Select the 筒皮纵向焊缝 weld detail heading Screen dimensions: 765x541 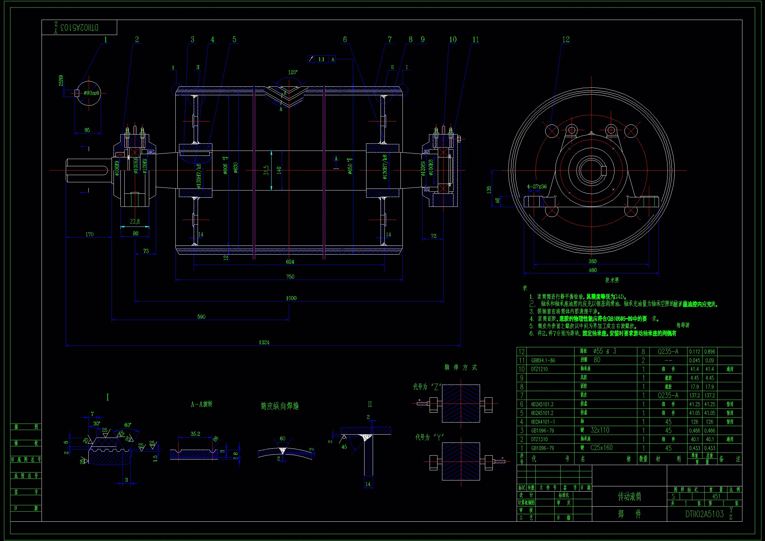click(x=280, y=406)
